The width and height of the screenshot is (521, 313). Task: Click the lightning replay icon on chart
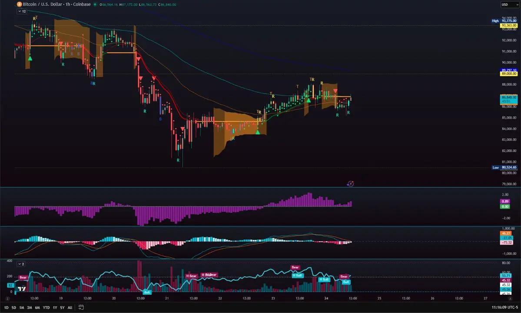[x=350, y=183]
